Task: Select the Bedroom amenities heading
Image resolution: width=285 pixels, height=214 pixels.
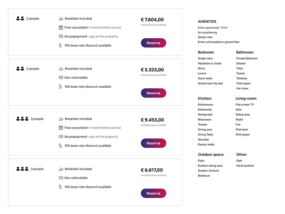Action: (x=206, y=52)
